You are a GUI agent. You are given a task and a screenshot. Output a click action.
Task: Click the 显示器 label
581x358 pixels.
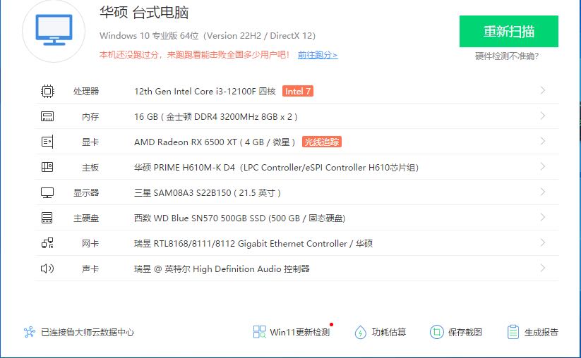pos(86,192)
